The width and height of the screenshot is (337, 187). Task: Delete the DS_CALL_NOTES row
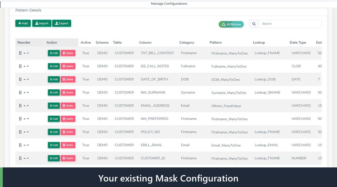click(68, 66)
